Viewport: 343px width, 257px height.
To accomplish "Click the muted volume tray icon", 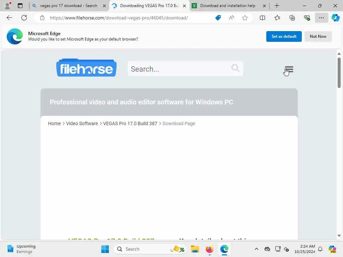I will (x=286, y=249).
